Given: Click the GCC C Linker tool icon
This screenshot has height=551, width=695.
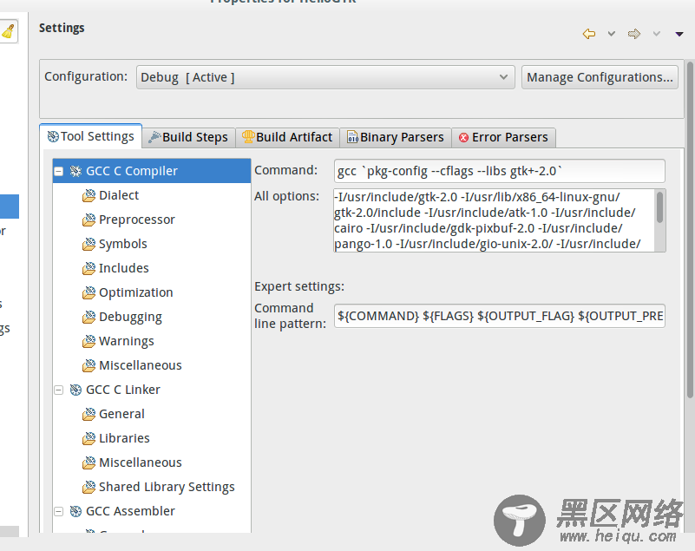Looking at the screenshot, I should (x=75, y=390).
